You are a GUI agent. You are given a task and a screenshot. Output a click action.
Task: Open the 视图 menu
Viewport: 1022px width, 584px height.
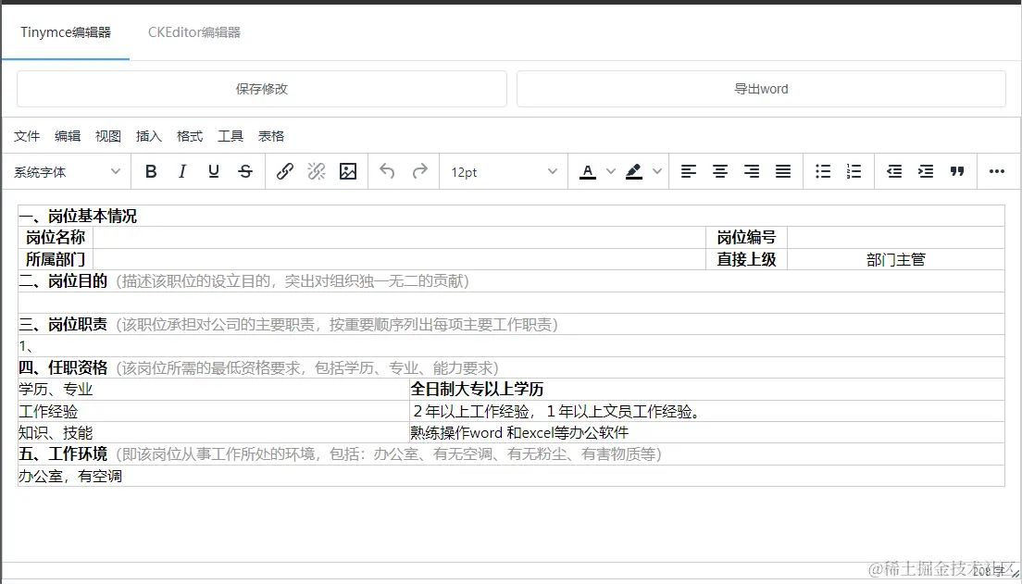[x=108, y=136]
